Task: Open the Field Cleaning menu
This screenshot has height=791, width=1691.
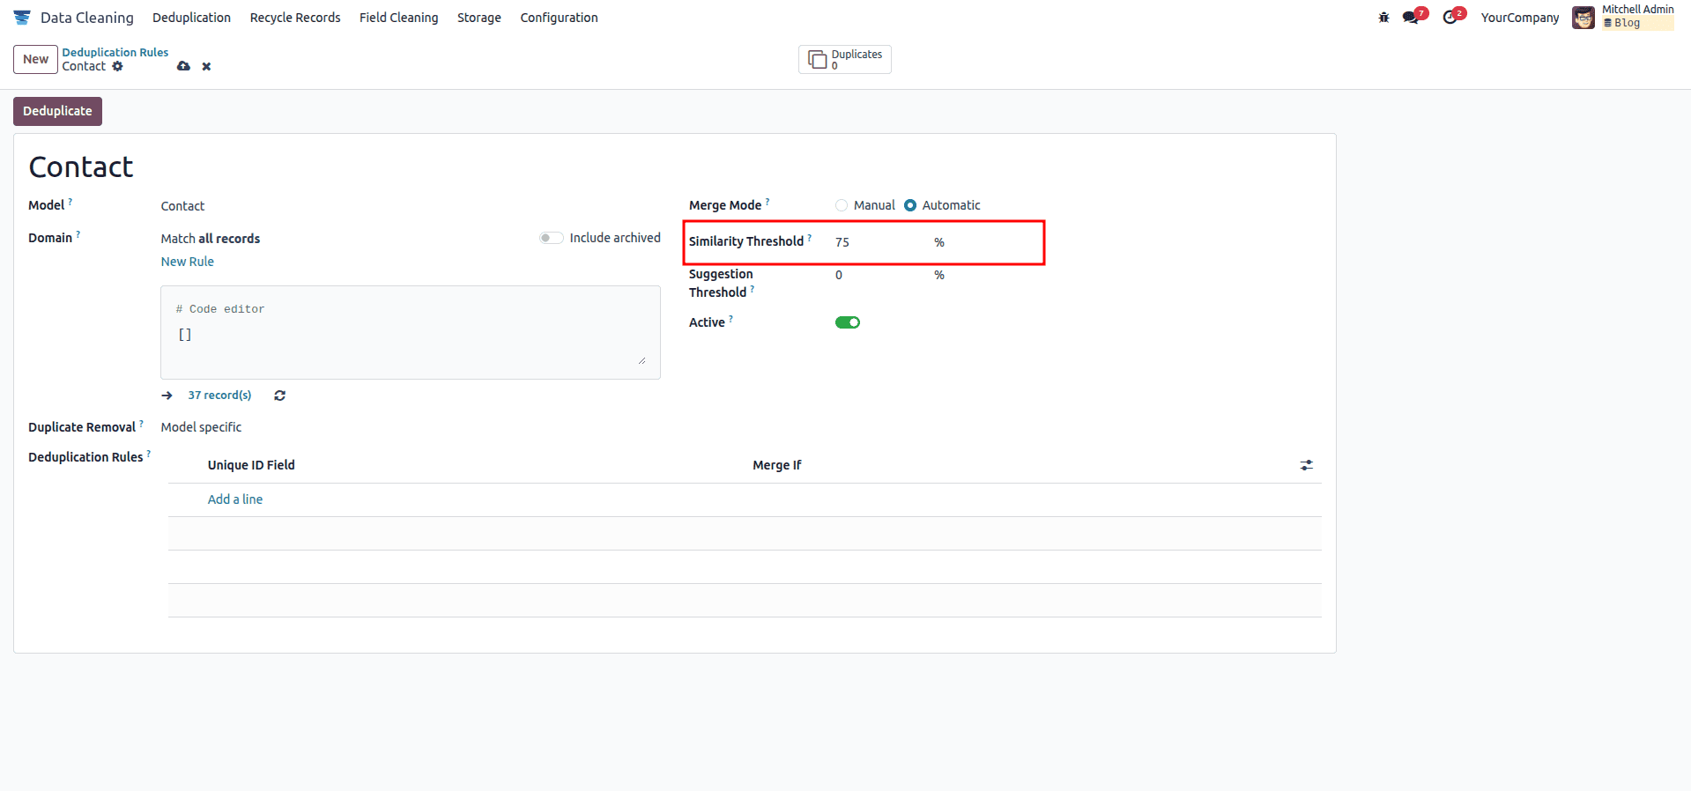Action: pos(398,18)
